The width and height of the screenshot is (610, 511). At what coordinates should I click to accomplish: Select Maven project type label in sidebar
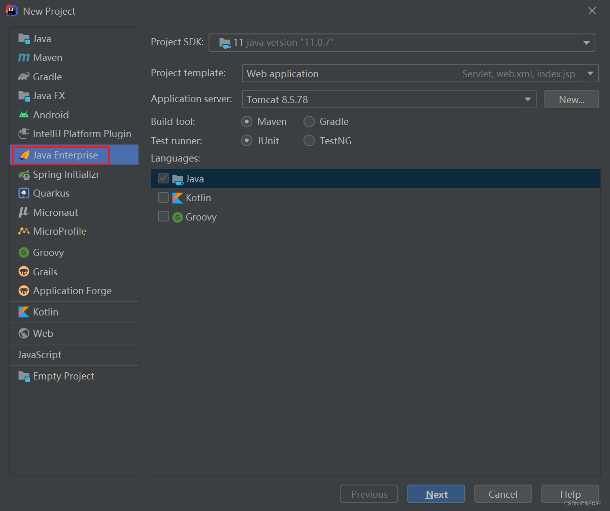(x=48, y=58)
